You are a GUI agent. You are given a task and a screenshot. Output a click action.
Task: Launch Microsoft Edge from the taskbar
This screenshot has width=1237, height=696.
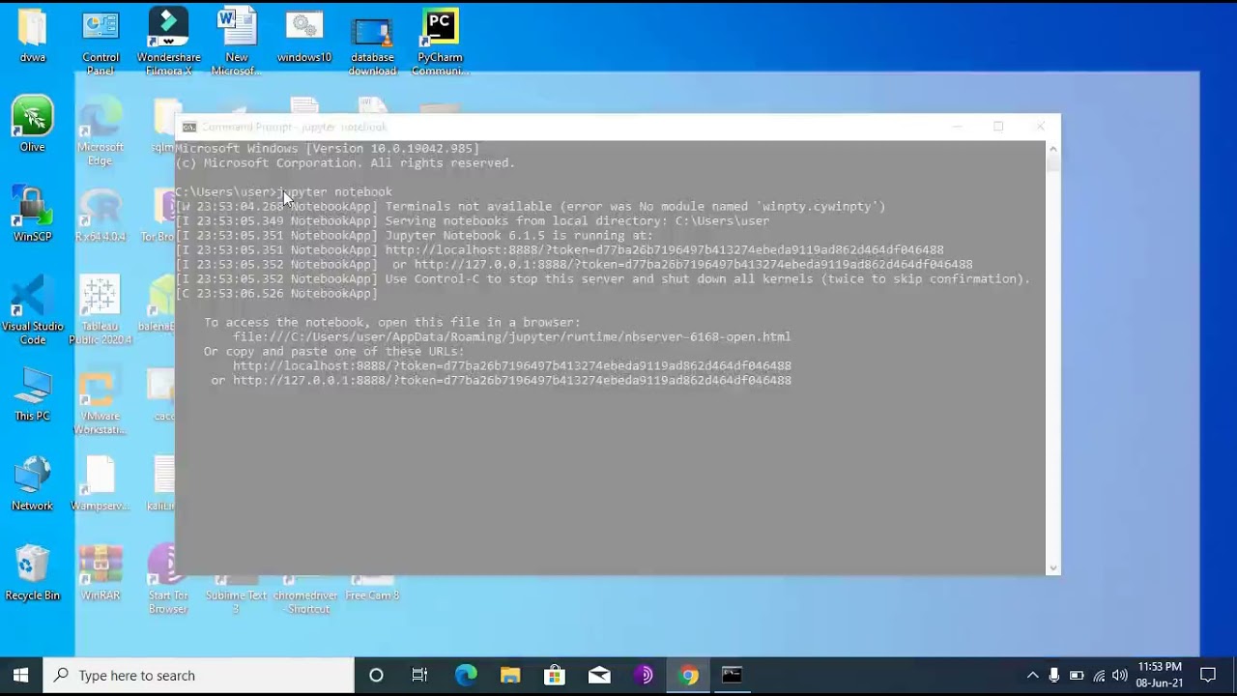pyautogui.click(x=466, y=675)
